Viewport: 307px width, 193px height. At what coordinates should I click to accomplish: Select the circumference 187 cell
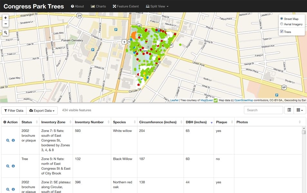[160, 166]
